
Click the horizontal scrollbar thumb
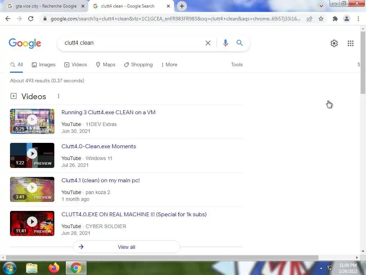coord(162,257)
